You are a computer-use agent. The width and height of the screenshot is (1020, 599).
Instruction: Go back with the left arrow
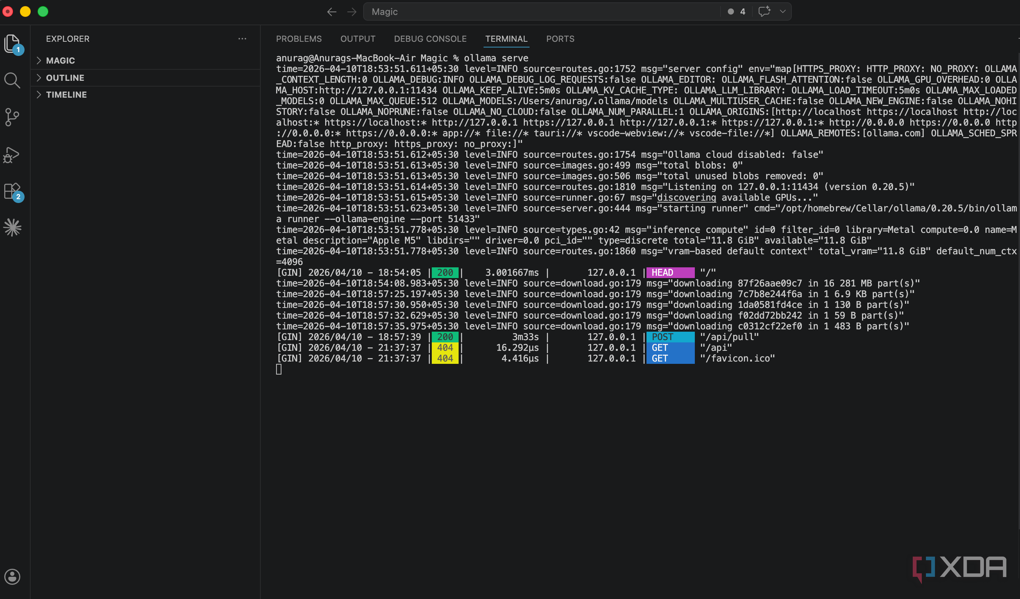(x=332, y=12)
